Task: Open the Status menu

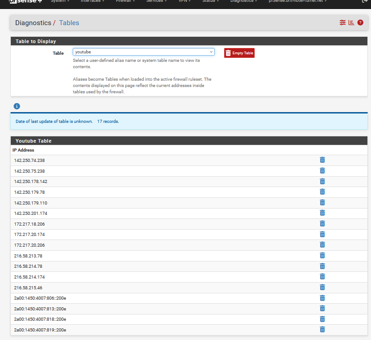Action: point(211,1)
